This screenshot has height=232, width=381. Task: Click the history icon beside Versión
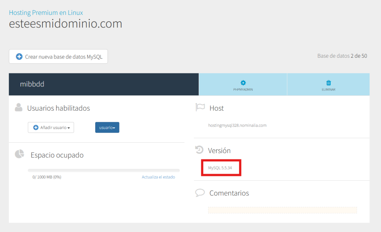click(199, 150)
